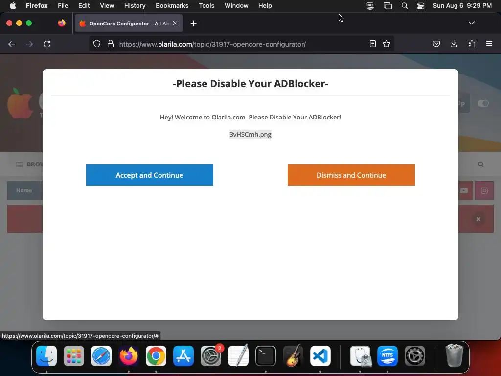
Task: Open the Firefox application menu
Action: (37, 5)
